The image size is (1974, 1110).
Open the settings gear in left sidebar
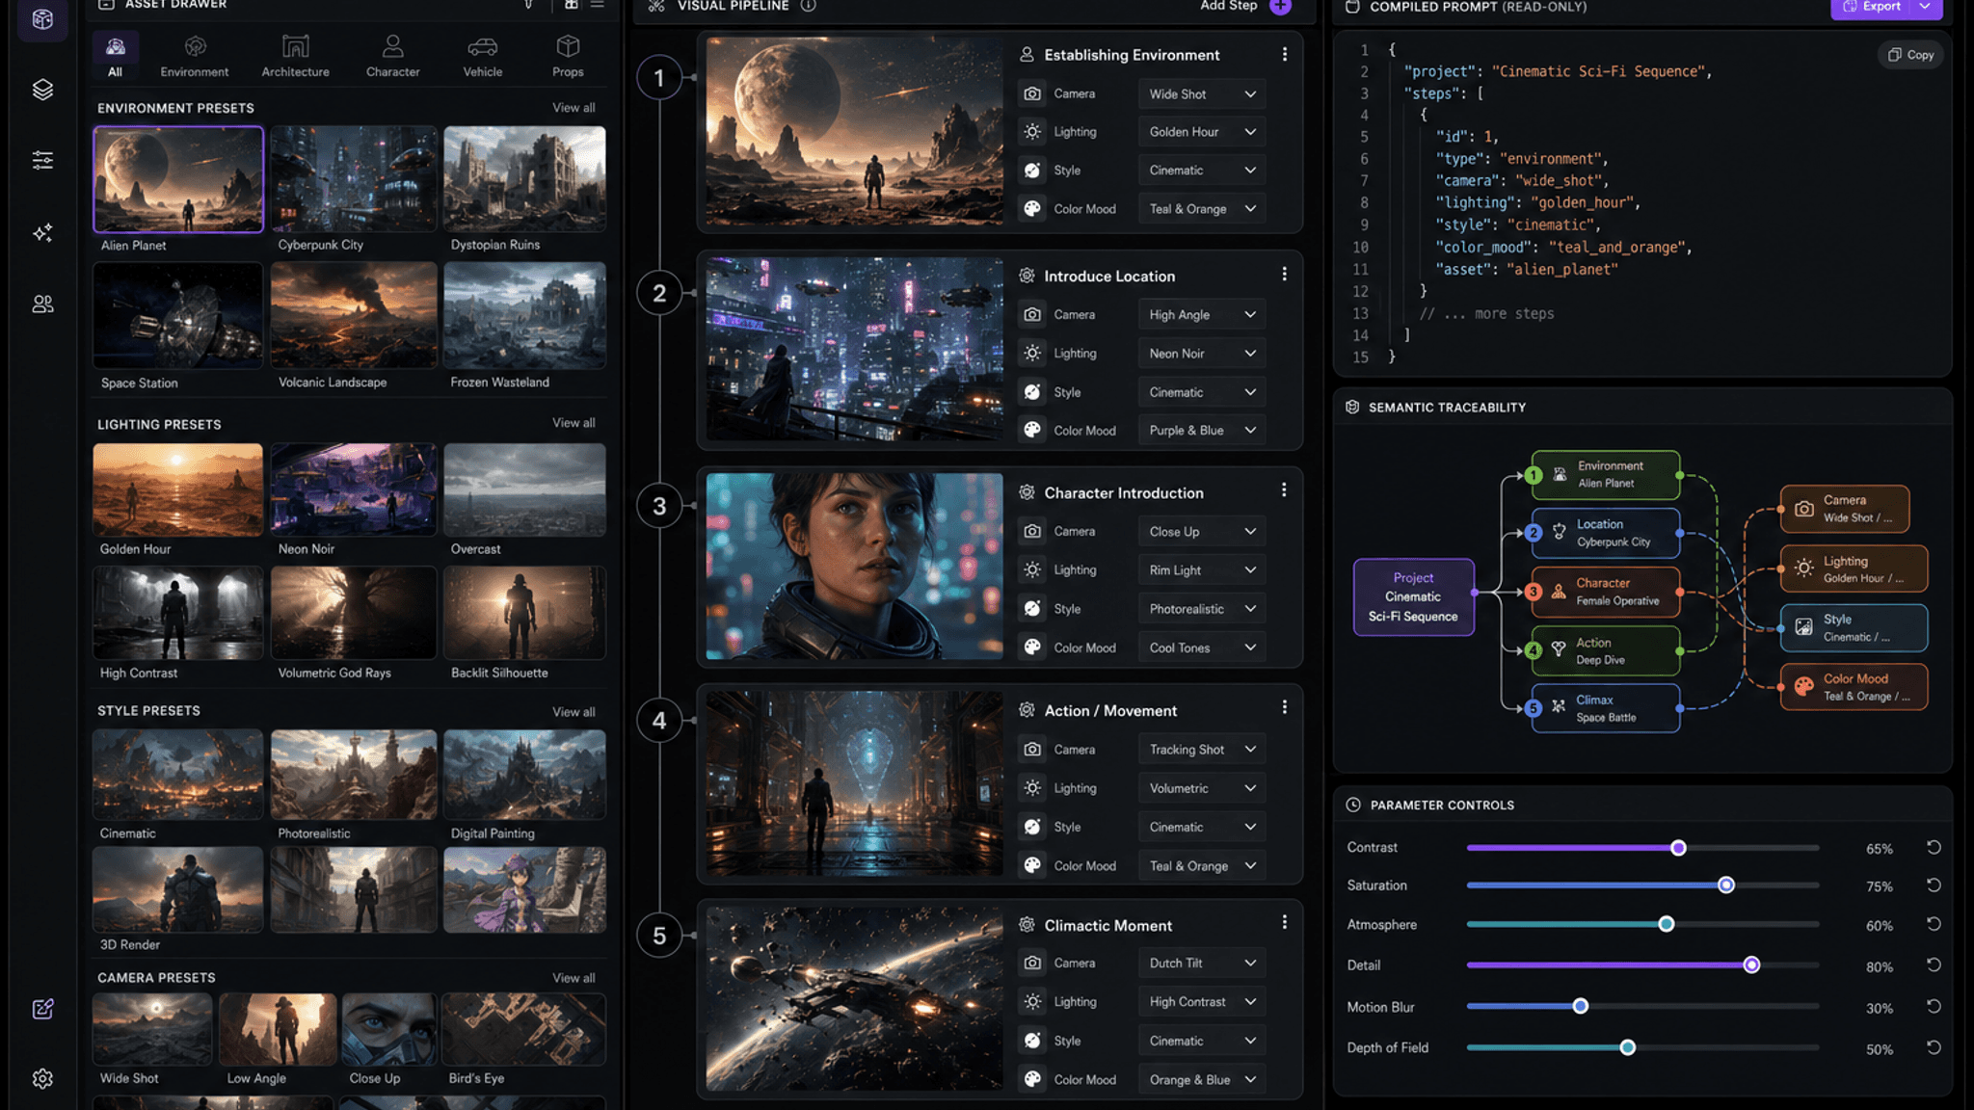(42, 1078)
